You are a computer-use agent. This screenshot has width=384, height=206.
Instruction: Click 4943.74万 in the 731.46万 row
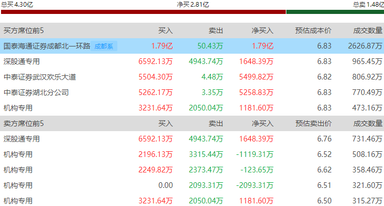pyautogui.click(x=206, y=139)
